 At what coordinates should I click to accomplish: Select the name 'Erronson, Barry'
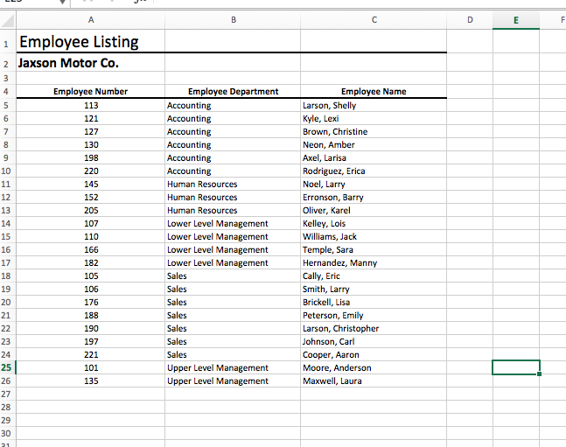click(332, 197)
